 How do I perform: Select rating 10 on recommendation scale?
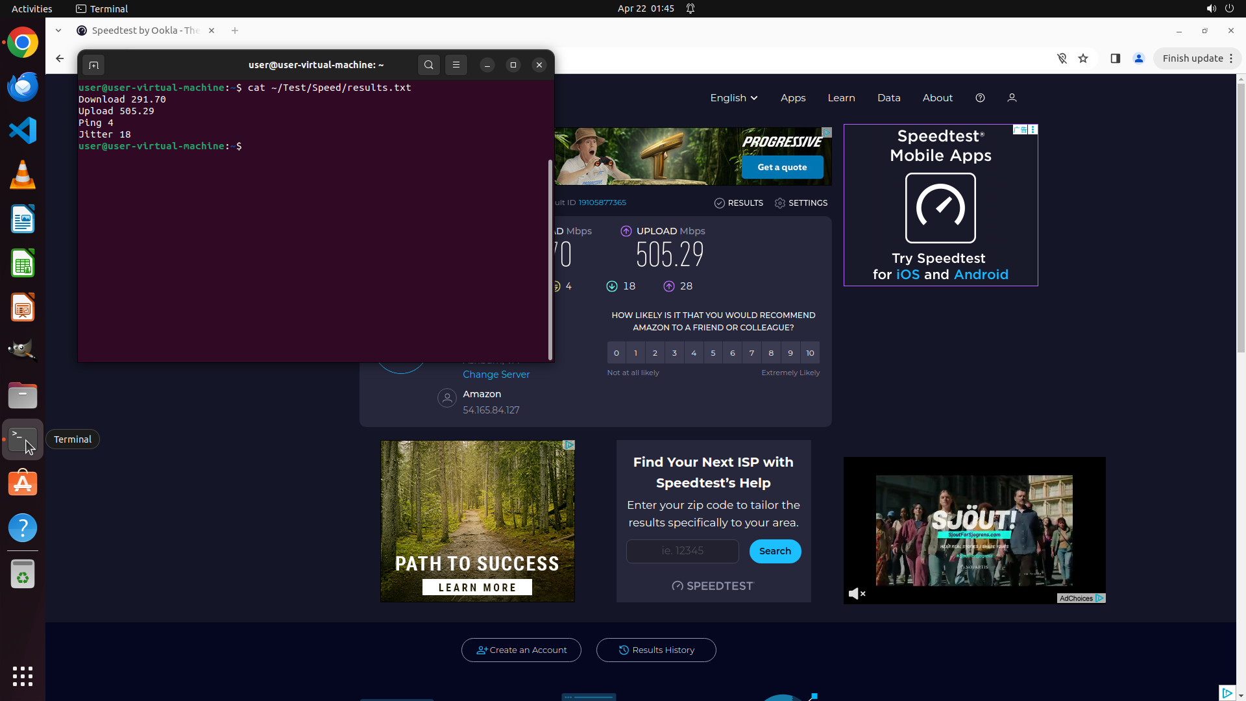[x=810, y=353]
